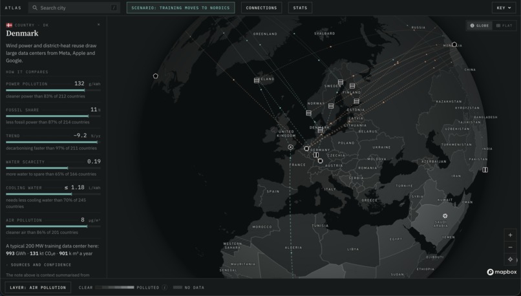Click the round marker on Saudi Arabia

point(445,216)
